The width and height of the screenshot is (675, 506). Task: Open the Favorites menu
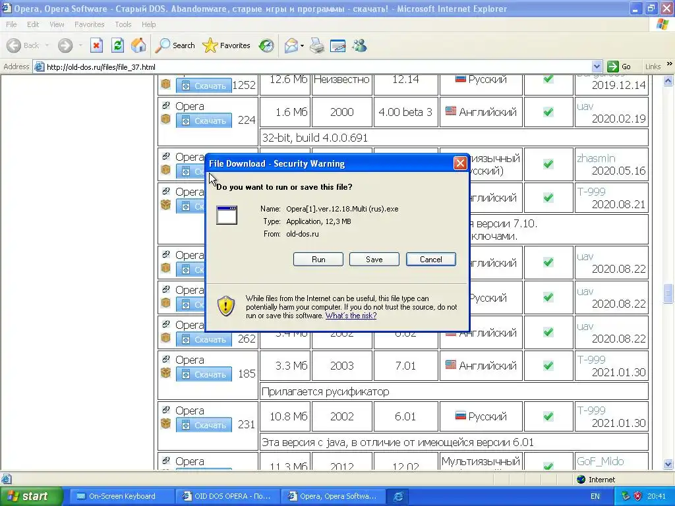point(89,24)
